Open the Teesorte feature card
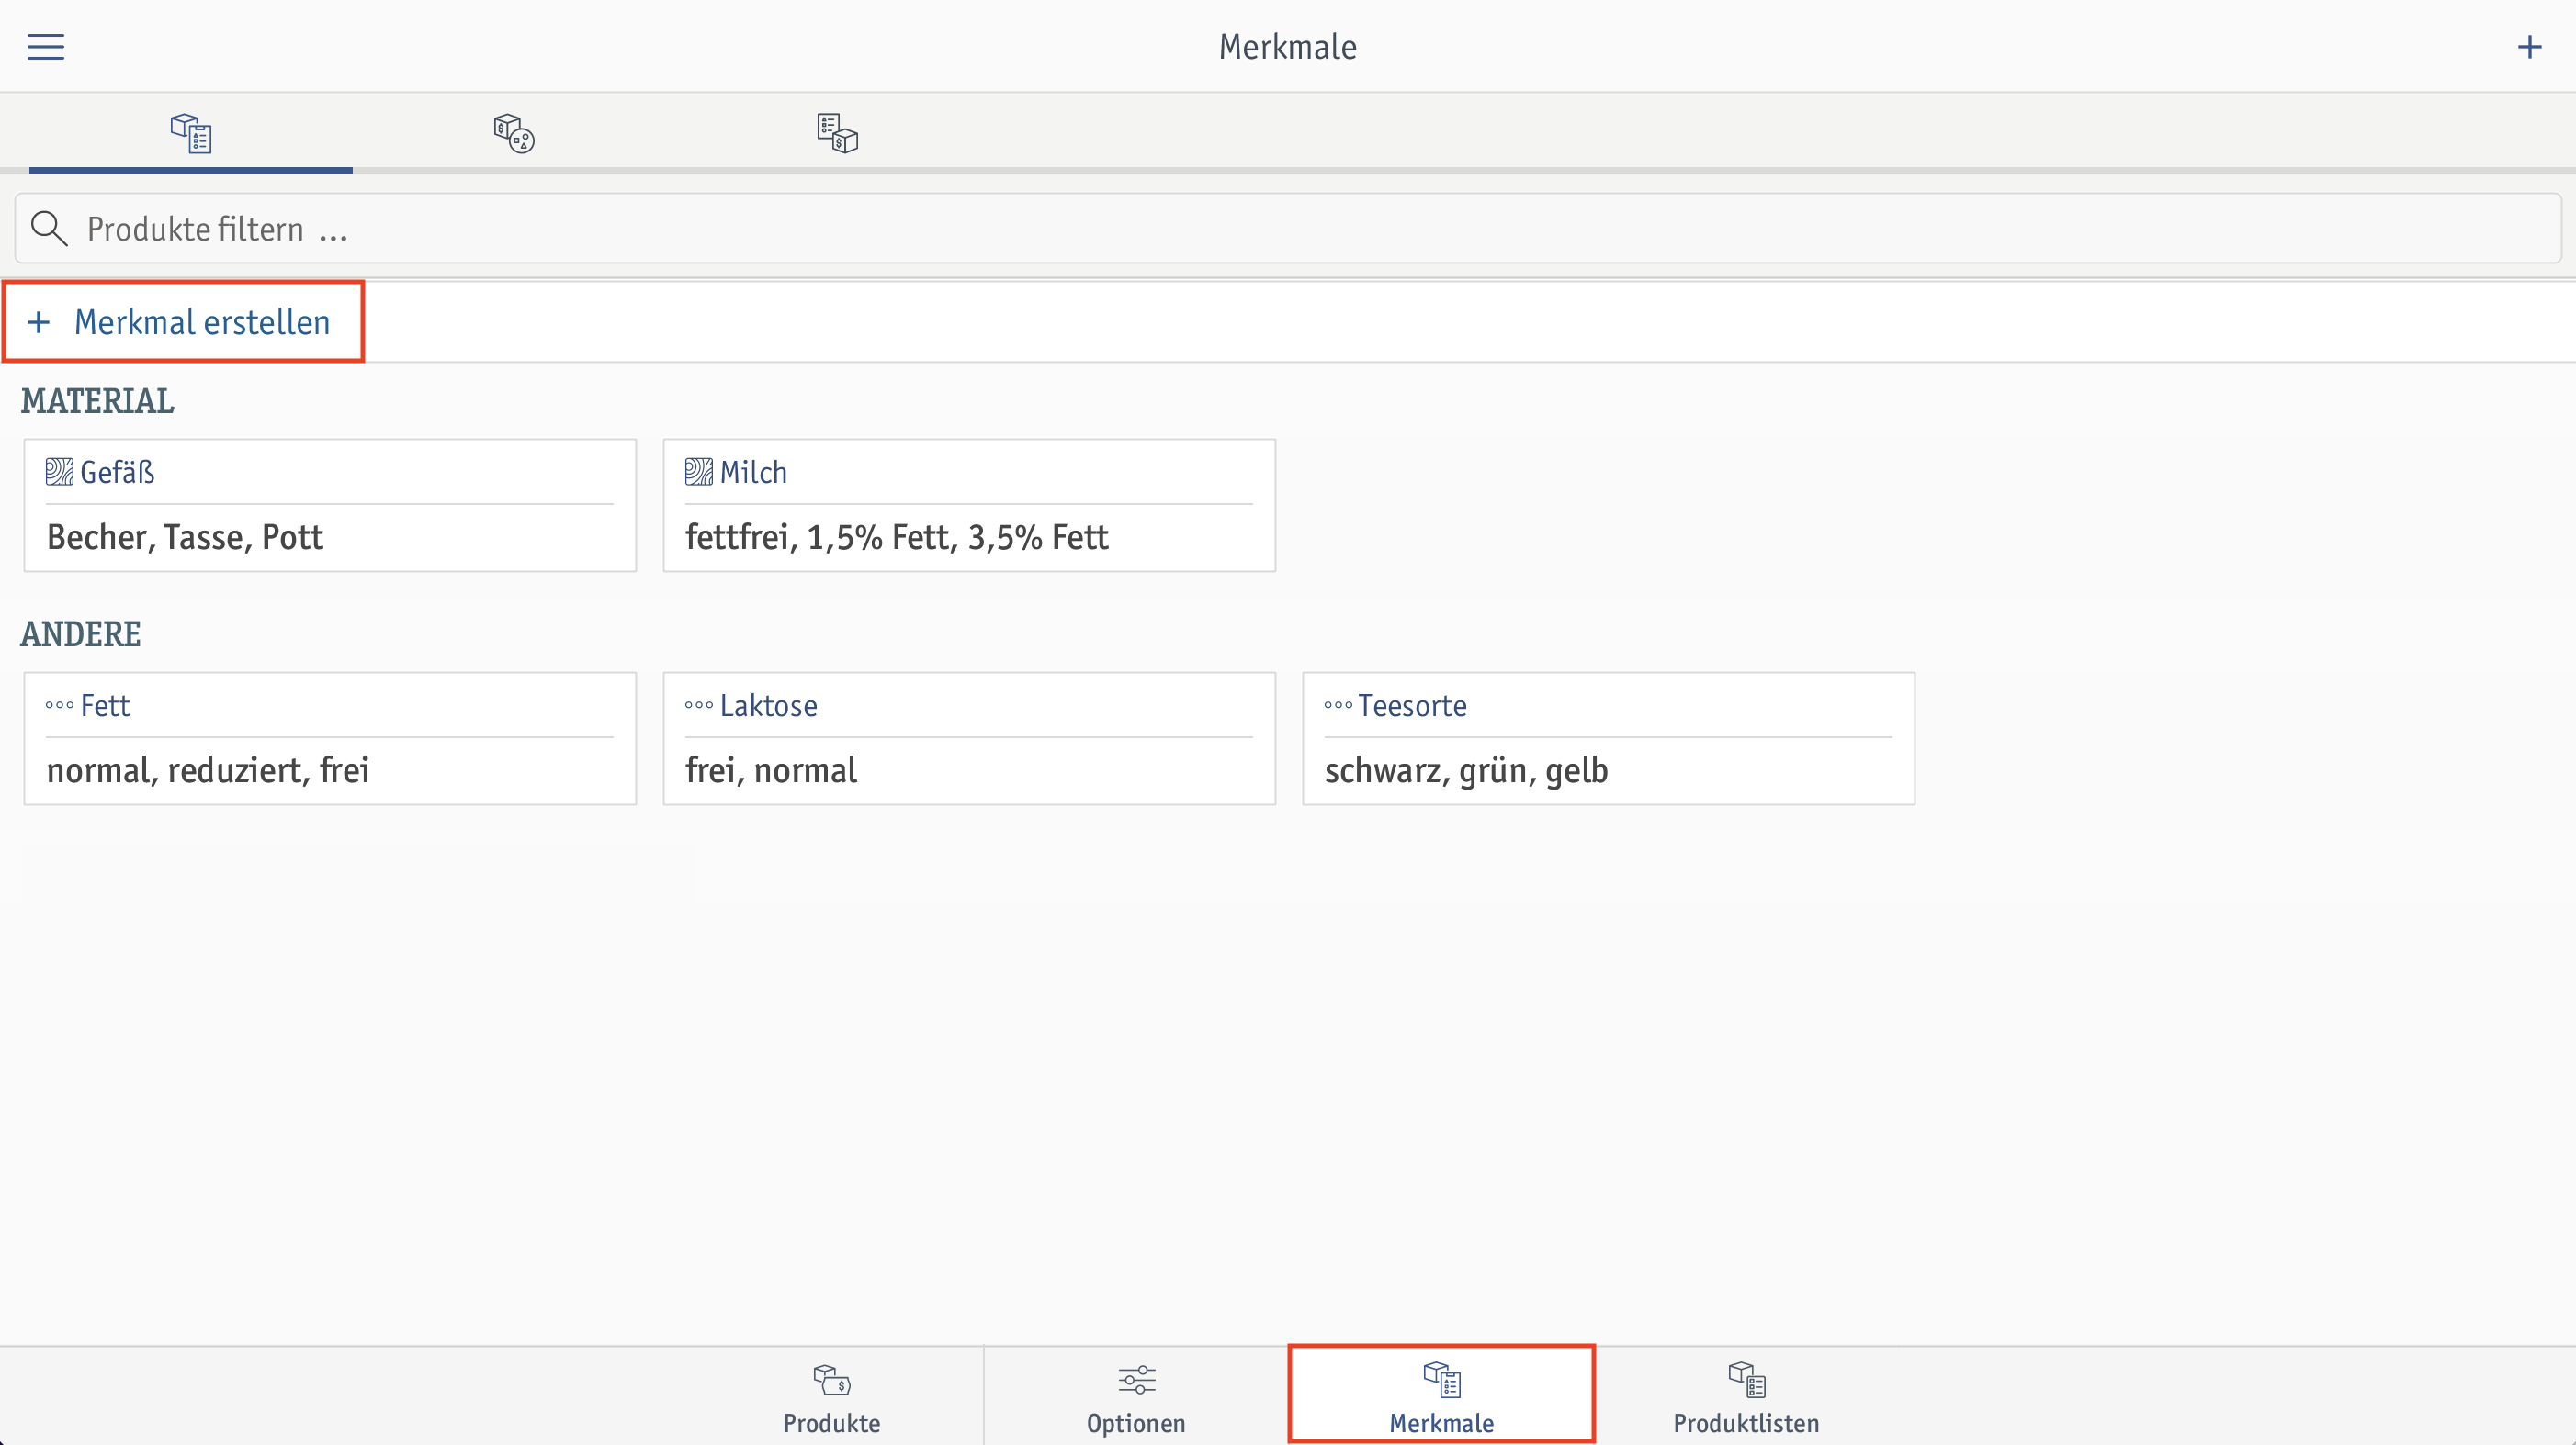 click(x=1608, y=738)
